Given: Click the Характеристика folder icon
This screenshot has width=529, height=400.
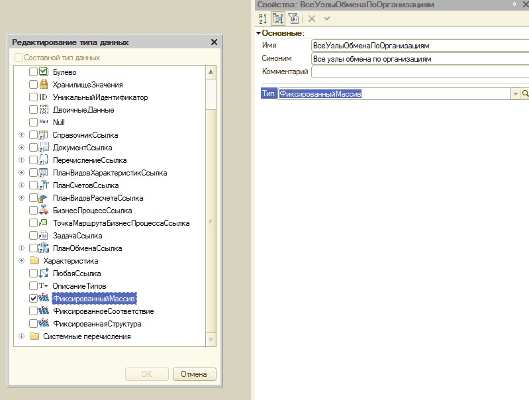Looking at the screenshot, I should click(34, 260).
